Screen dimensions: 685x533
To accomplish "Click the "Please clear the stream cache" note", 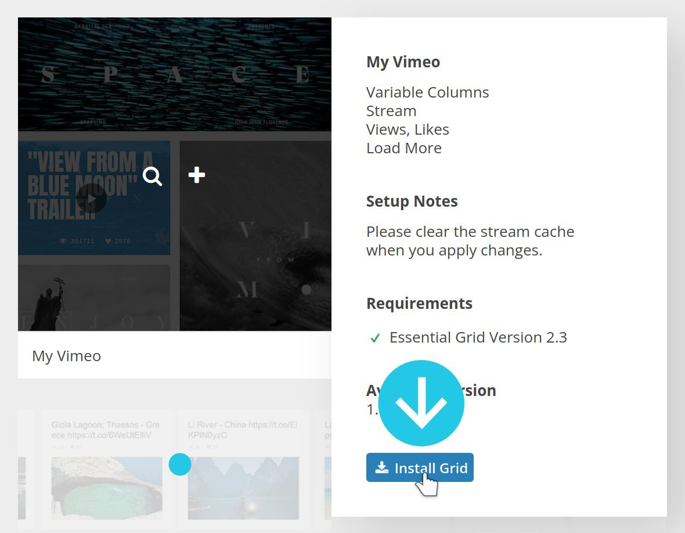I will point(470,241).
